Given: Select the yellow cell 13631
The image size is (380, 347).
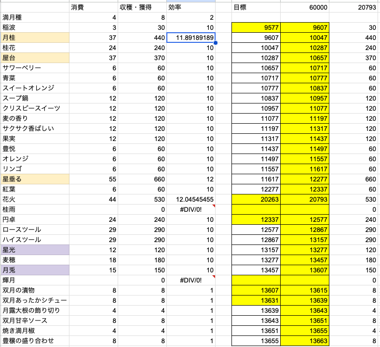Looking at the screenshot, I should [256, 300].
